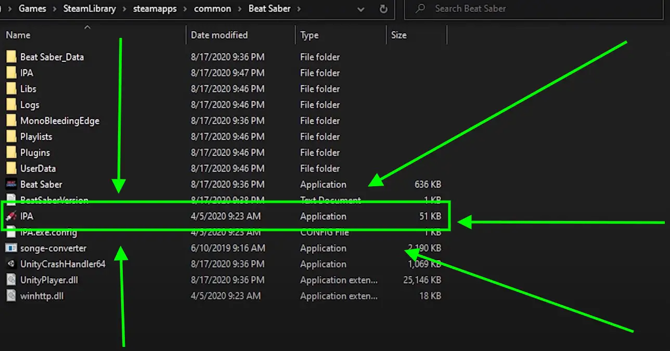Click the search magnifier icon
This screenshot has width=670, height=351.
[x=420, y=8]
